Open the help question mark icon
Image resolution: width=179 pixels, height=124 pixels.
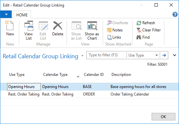[175, 14]
